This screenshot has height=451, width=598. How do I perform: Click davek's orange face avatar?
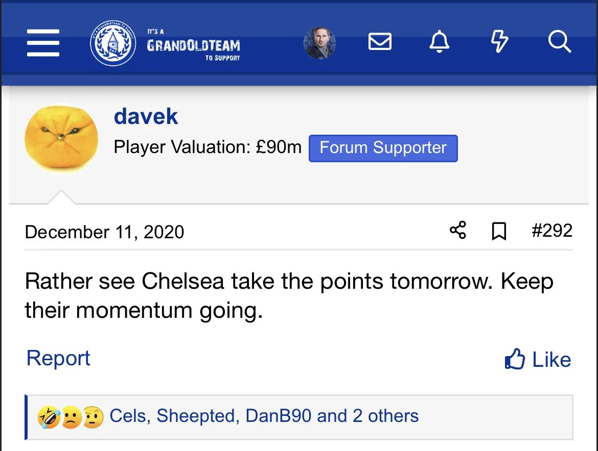[x=61, y=139]
